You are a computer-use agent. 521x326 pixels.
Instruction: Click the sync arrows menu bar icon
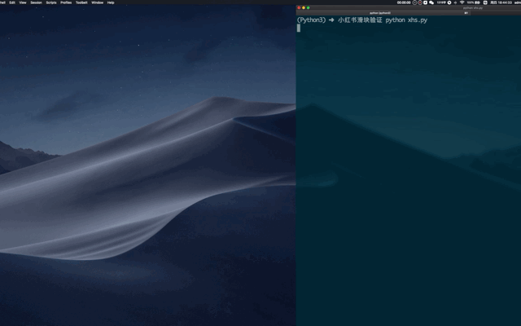click(x=485, y=2)
